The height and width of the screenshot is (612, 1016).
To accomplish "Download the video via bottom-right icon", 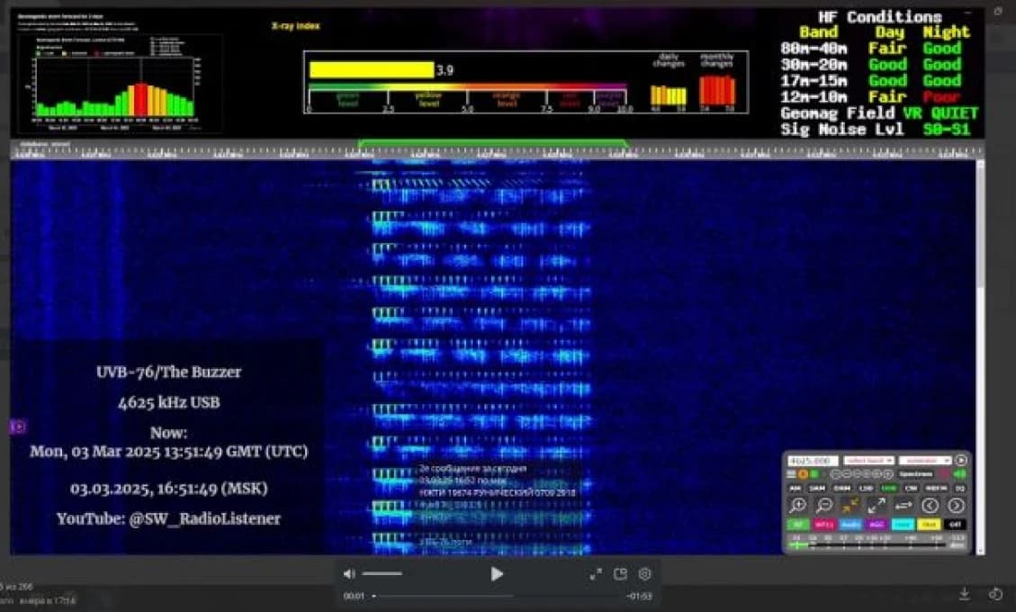I will [964, 594].
